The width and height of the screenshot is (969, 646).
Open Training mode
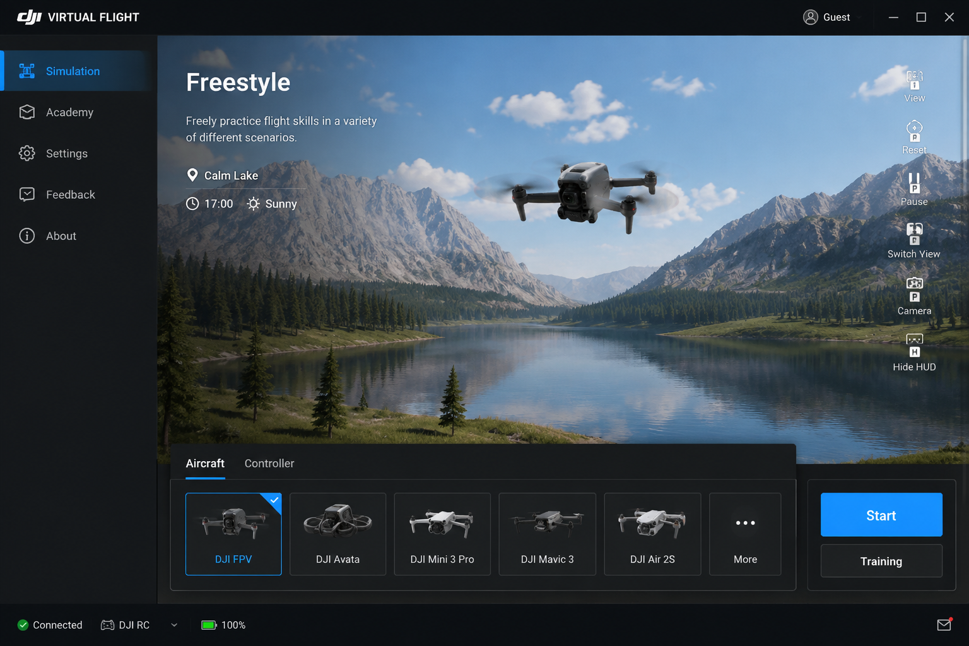point(881,561)
